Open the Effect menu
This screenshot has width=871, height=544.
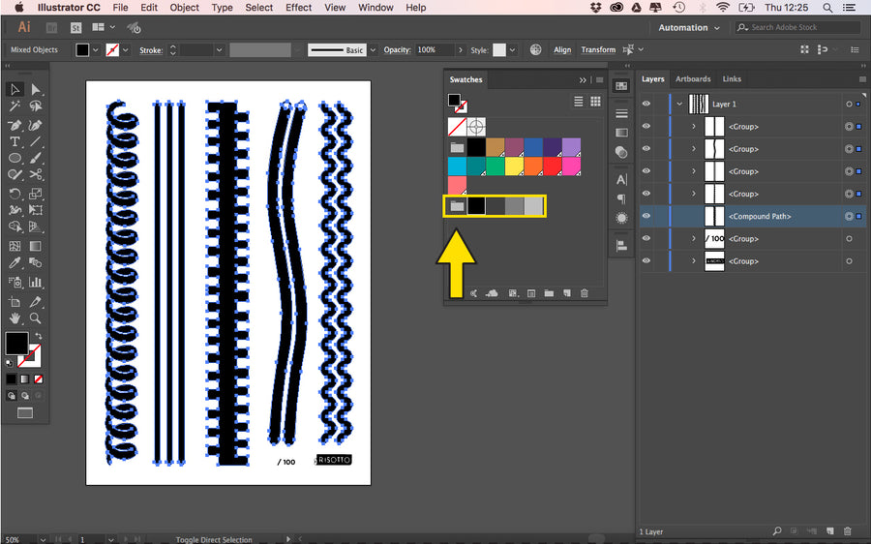299,8
